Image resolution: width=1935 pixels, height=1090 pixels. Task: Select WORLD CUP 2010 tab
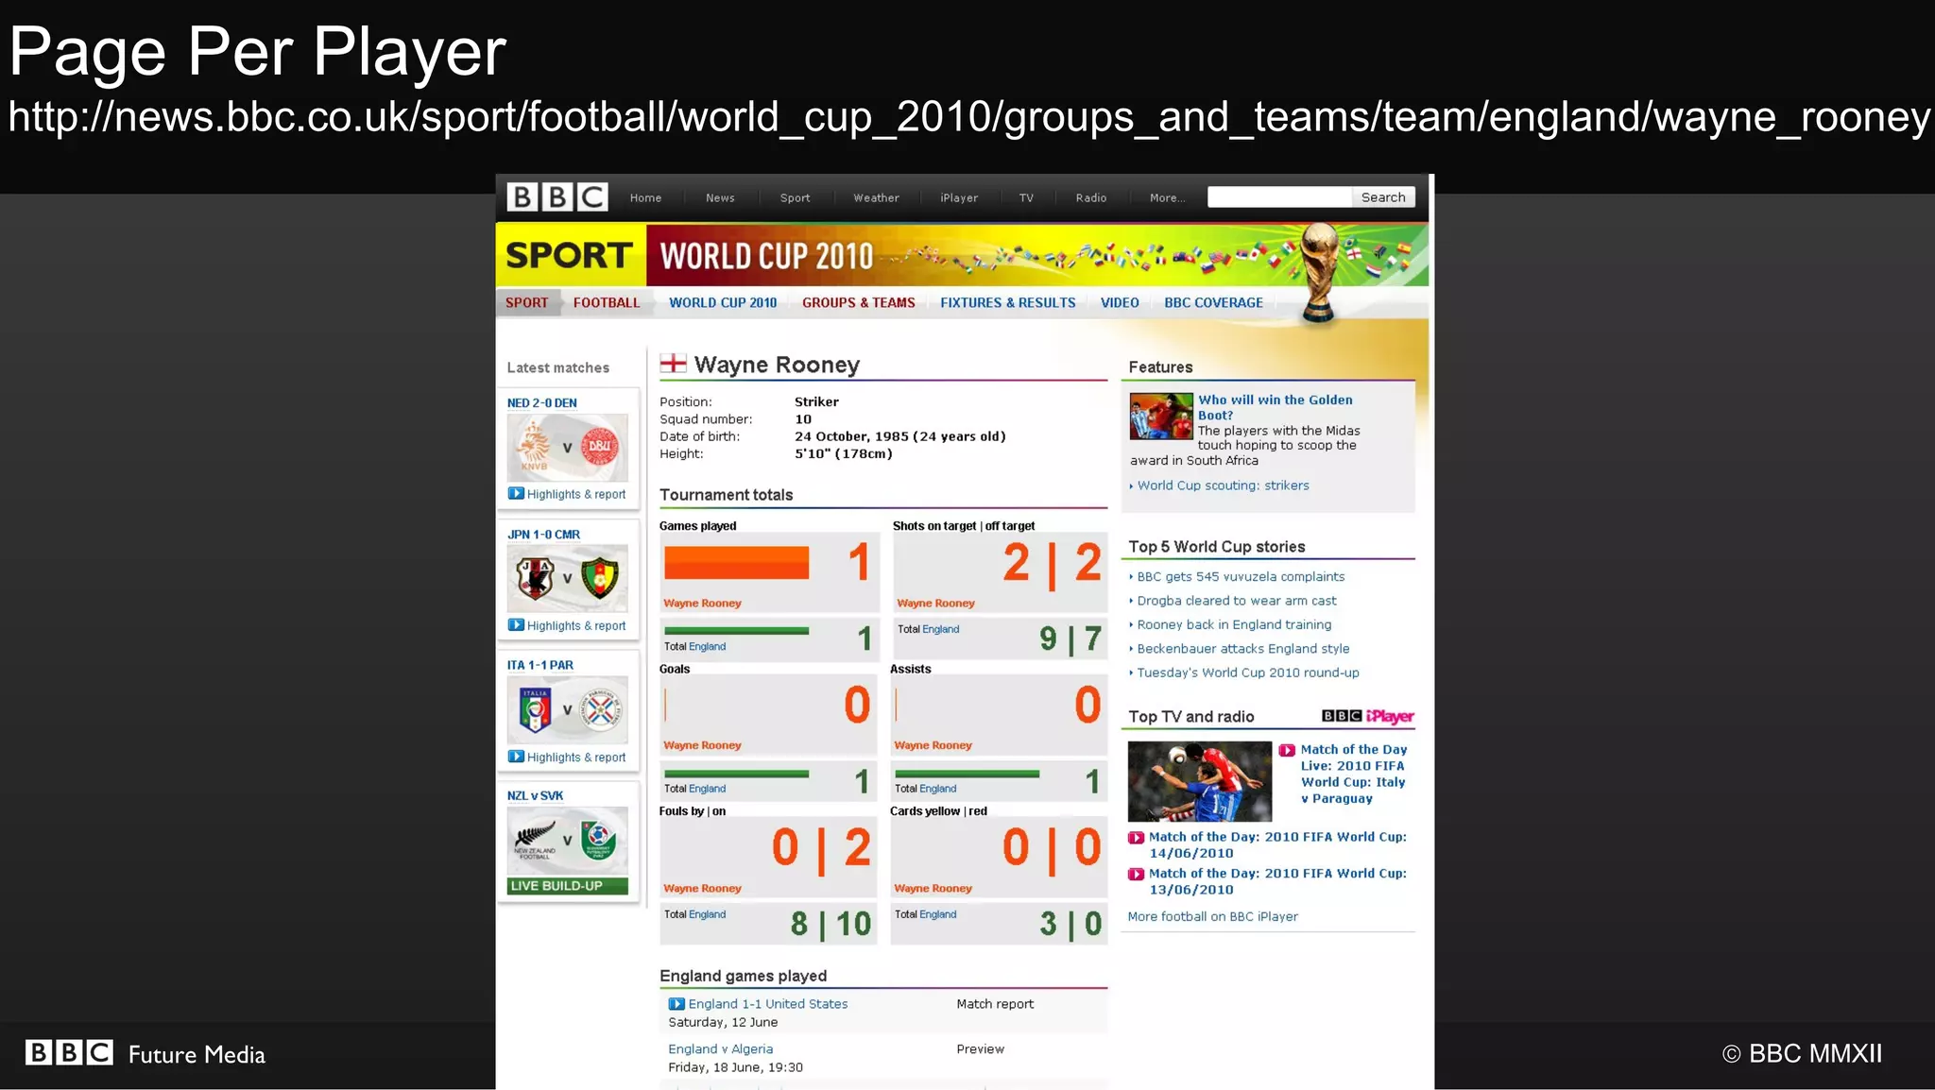pyautogui.click(x=723, y=302)
